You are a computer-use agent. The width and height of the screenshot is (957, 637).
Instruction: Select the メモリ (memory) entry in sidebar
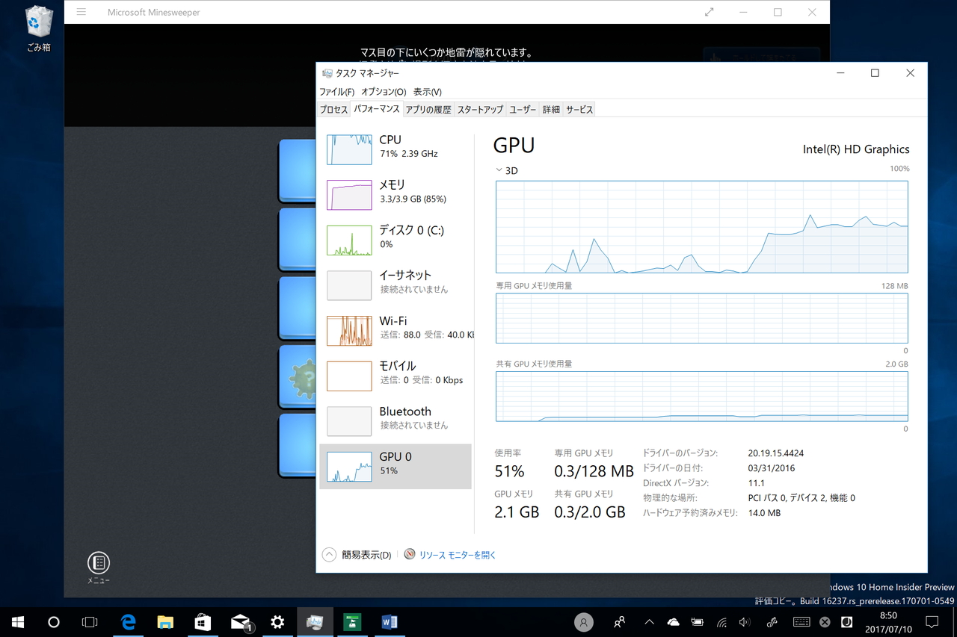click(x=396, y=194)
